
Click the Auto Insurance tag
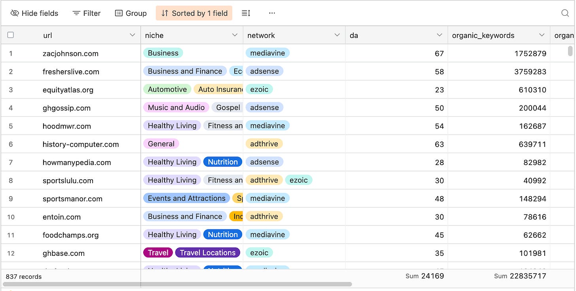(x=218, y=89)
